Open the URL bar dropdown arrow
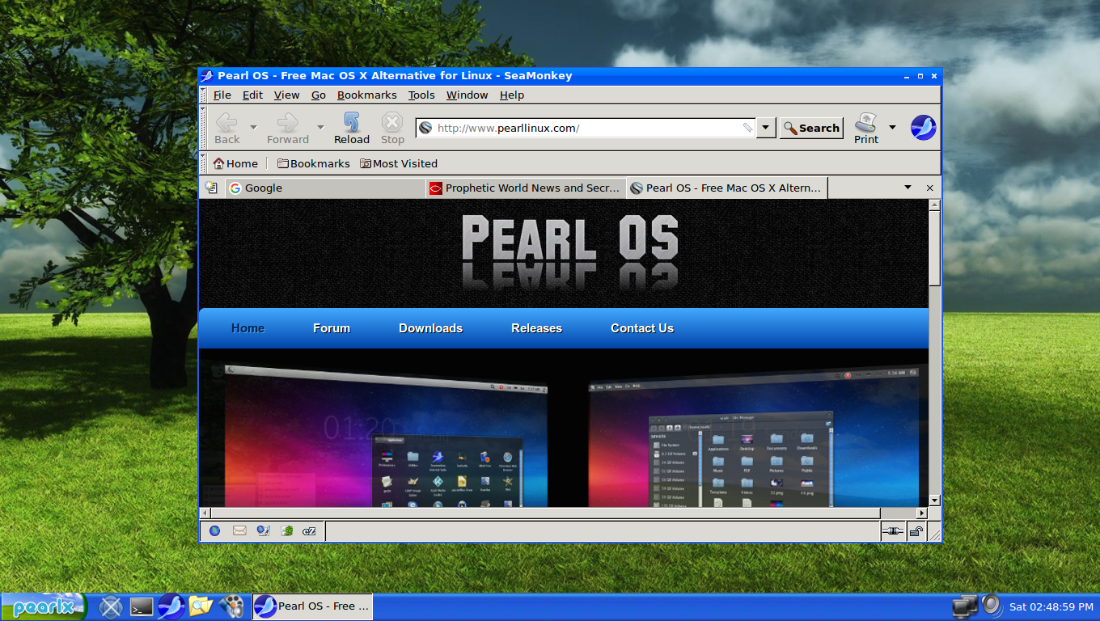This screenshot has height=621, width=1100. [x=765, y=127]
